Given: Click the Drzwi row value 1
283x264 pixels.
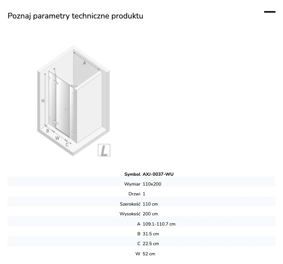Looking at the screenshot, I should [144, 194].
